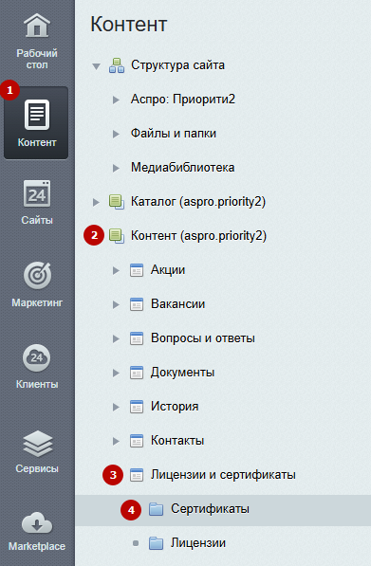Image resolution: width=371 pixels, height=566 pixels.
Task: Expand the Вопросы и ответы arrow
Action: pyautogui.click(x=116, y=339)
